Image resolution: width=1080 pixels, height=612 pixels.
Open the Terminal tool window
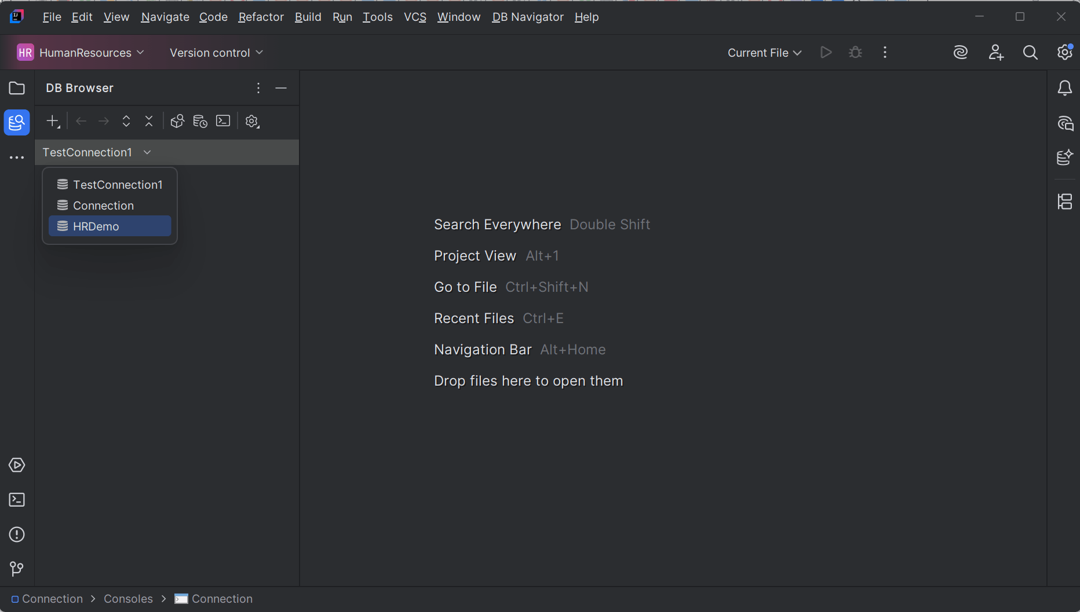point(16,499)
